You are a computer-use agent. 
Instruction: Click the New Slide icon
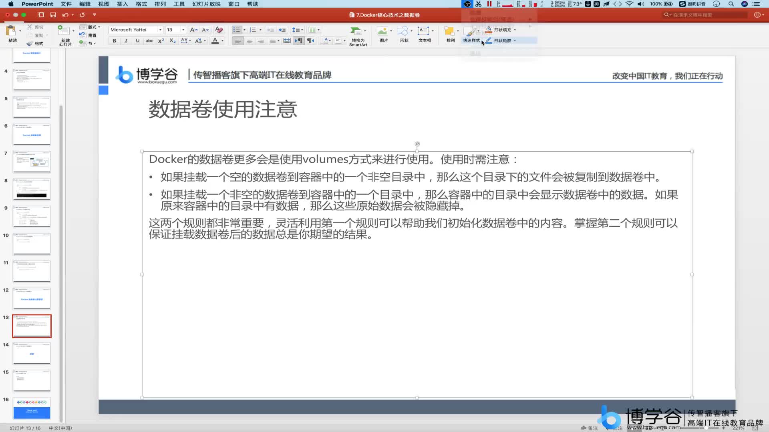point(63,31)
